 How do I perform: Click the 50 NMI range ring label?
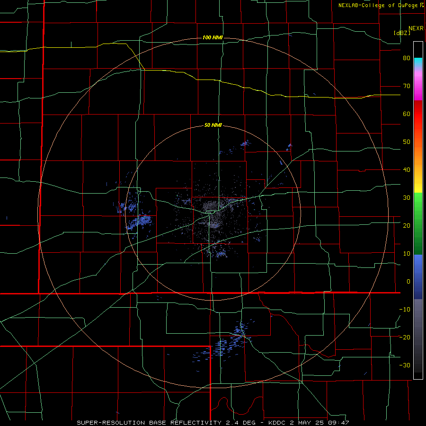pos(213,125)
